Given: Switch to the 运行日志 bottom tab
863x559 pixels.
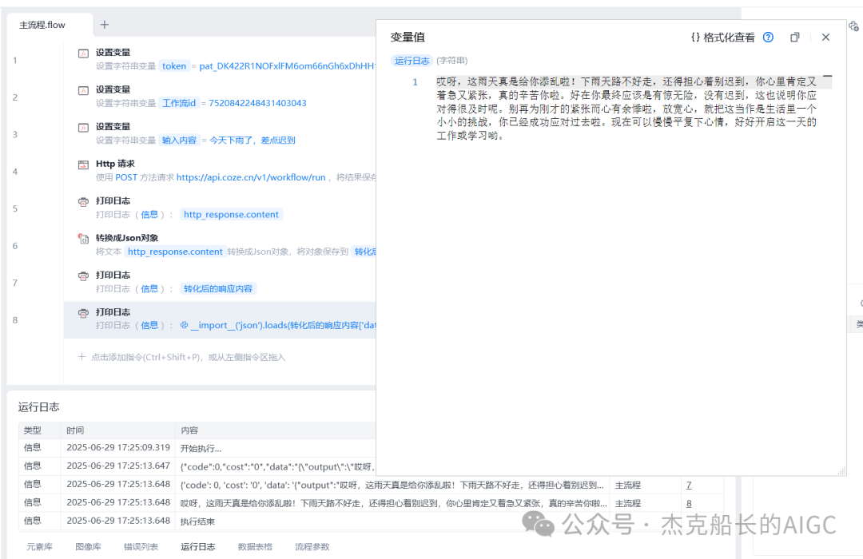Looking at the screenshot, I should point(198,546).
